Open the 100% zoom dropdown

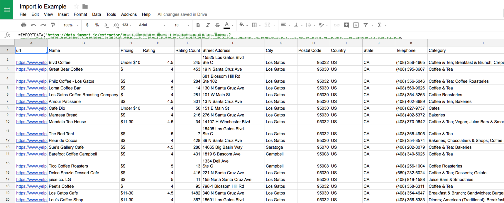[71, 25]
